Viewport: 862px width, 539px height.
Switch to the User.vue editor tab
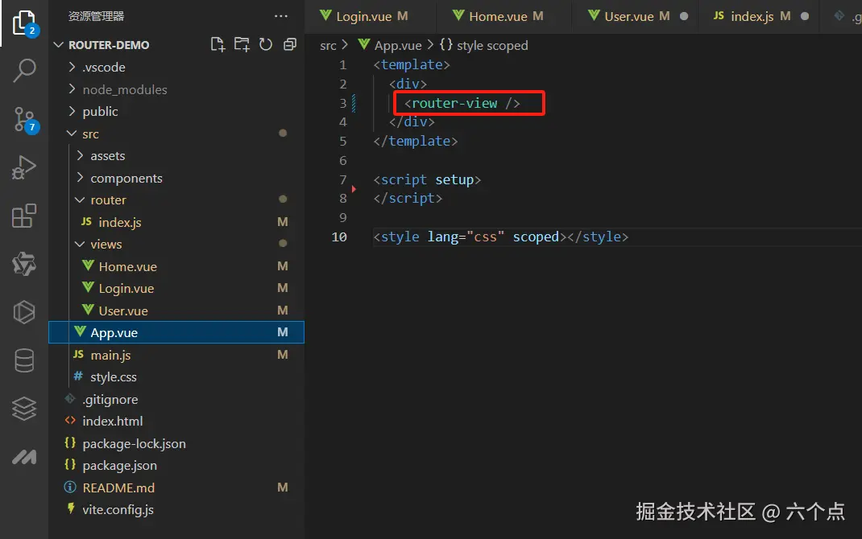tap(635, 16)
